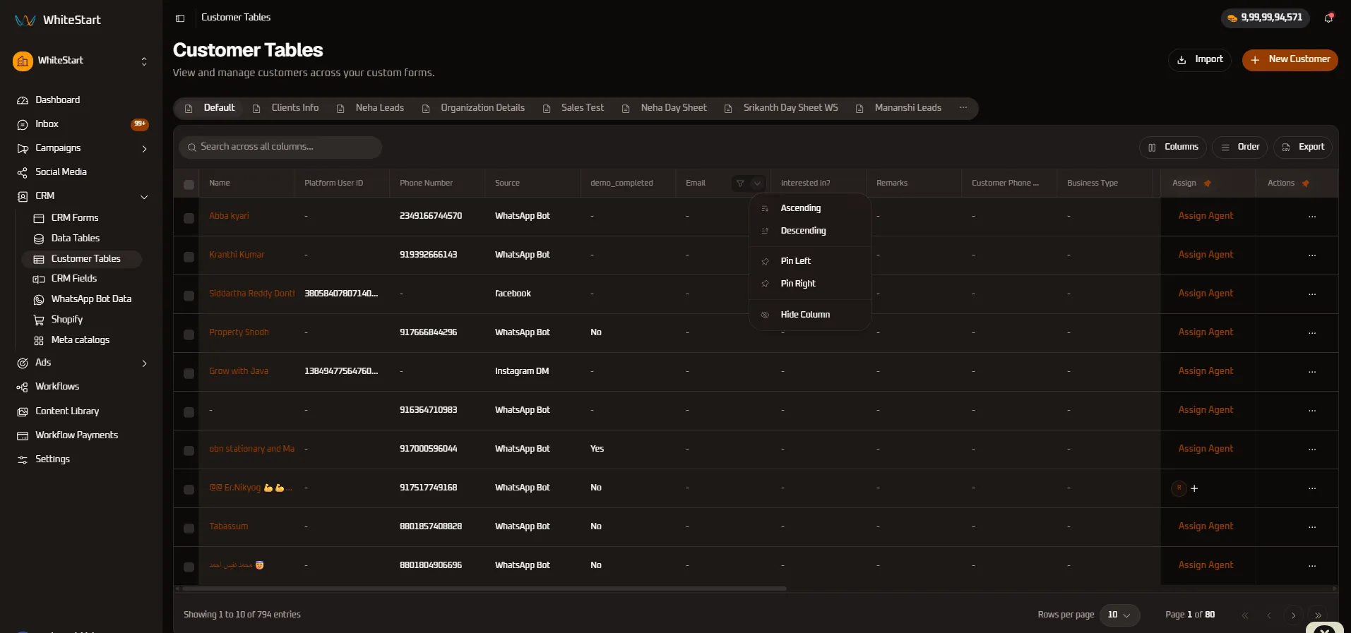Select the Grow with Java row checkbox
Viewport: 1351px width, 633px height.
189,373
